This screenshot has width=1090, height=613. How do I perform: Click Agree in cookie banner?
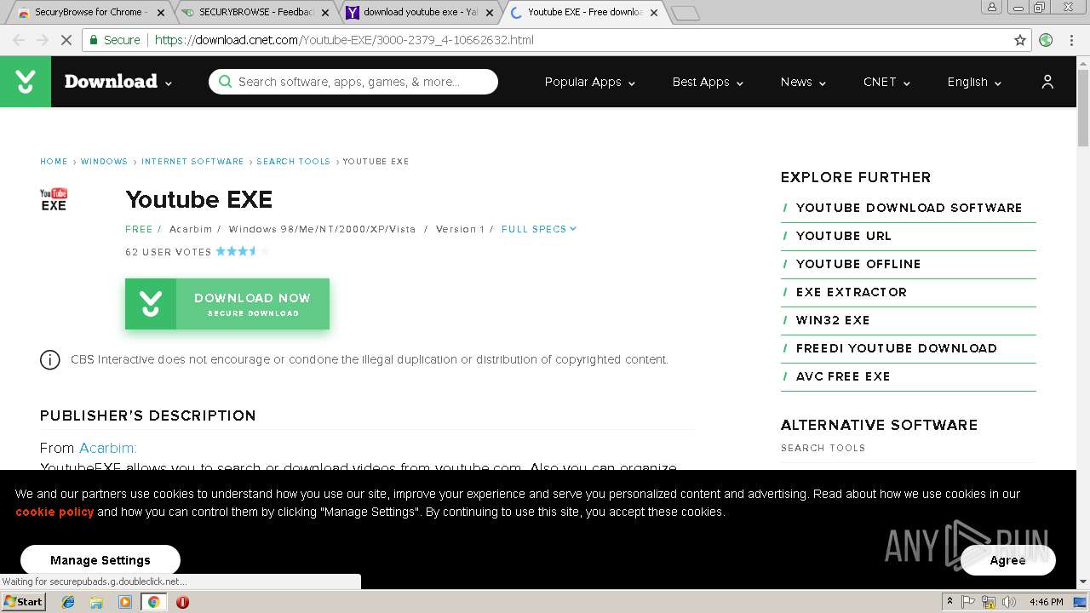point(1007,560)
